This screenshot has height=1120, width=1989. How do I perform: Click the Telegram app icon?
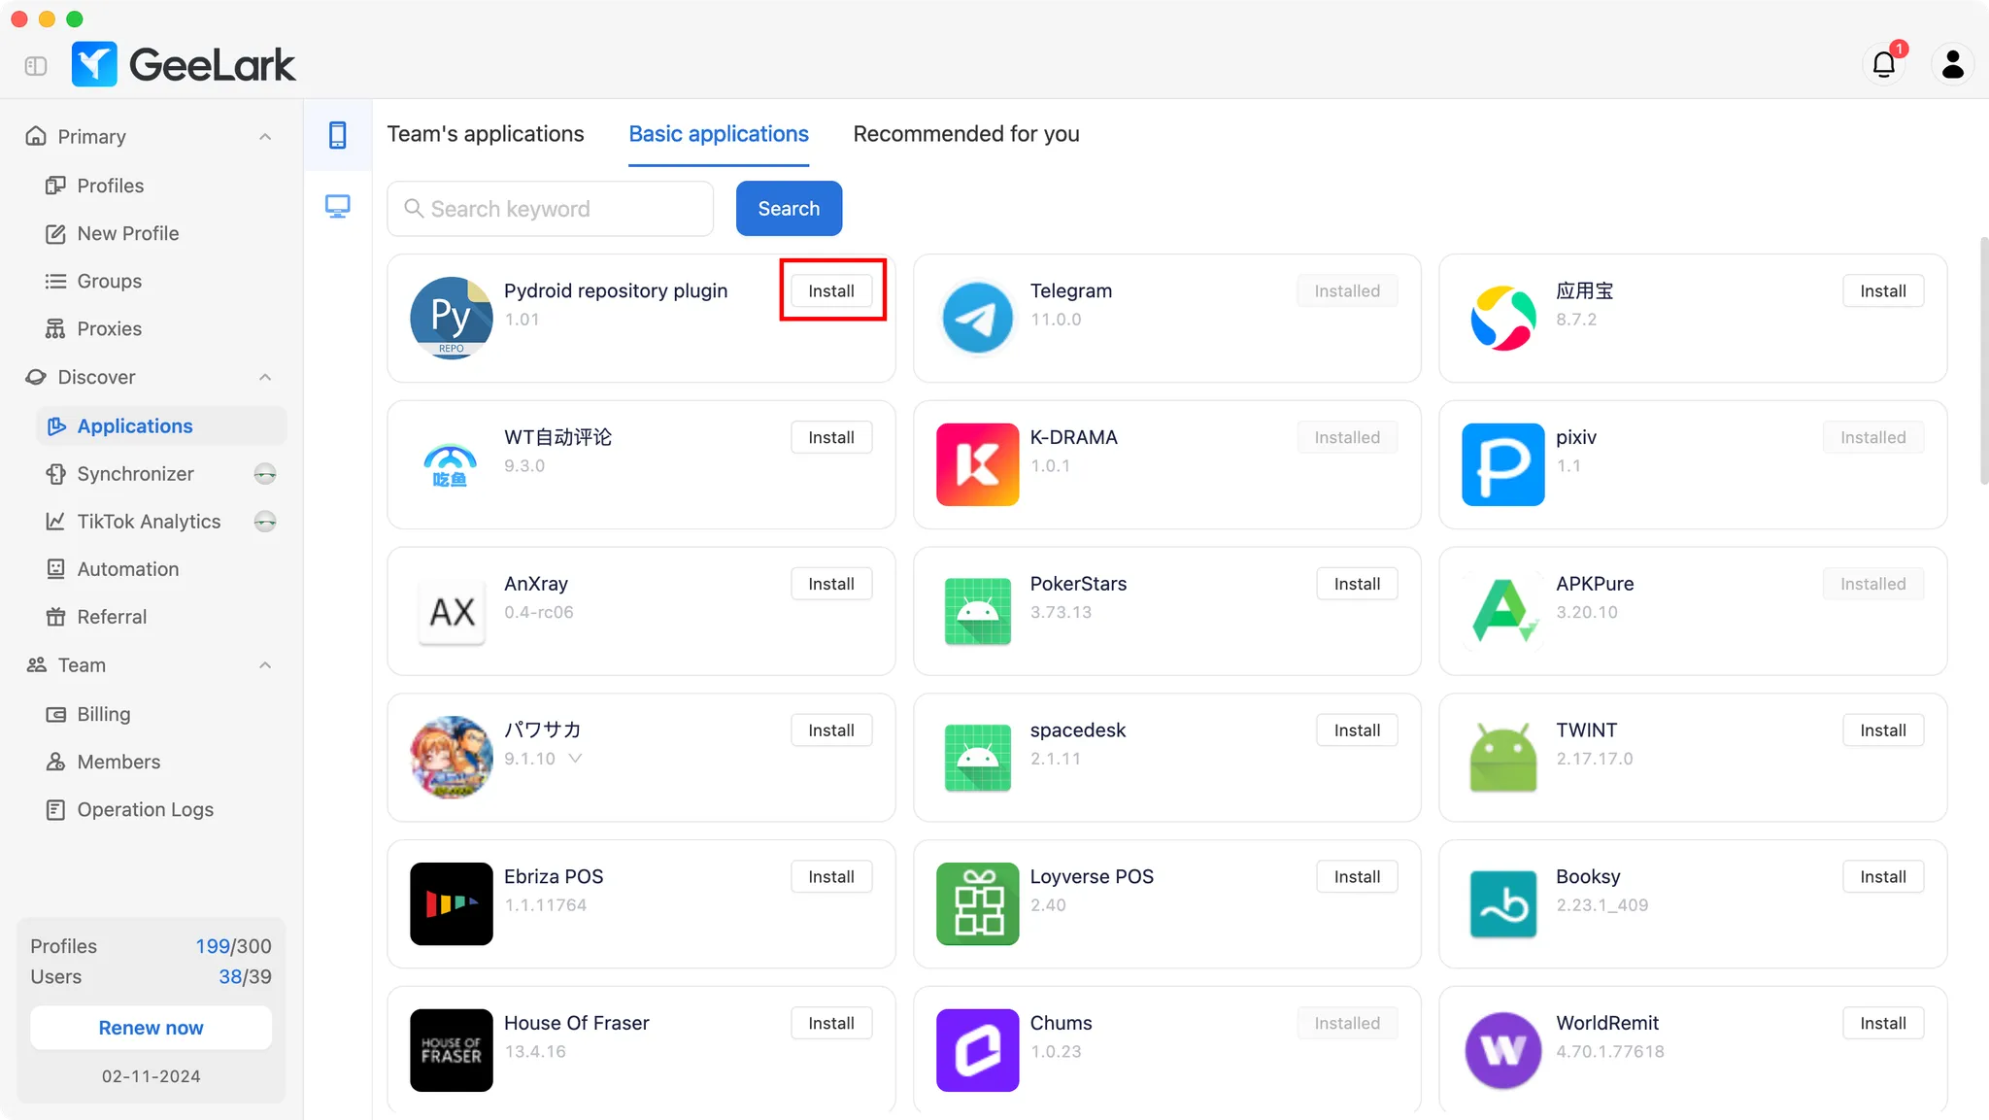(977, 317)
